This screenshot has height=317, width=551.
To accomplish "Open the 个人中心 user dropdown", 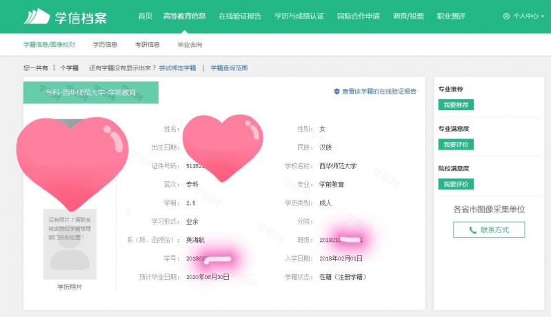I will click(x=523, y=16).
